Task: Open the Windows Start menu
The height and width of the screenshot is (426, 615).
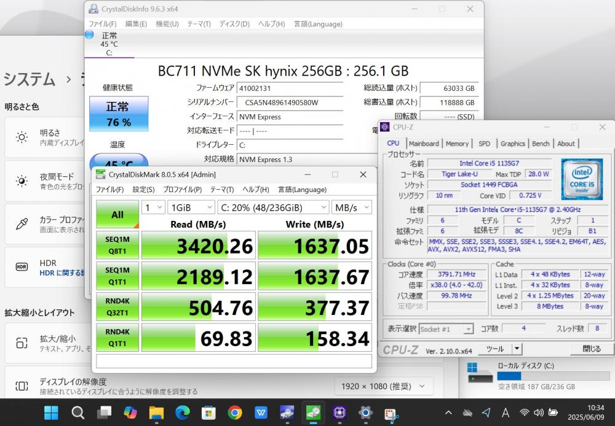Action: [x=52, y=412]
